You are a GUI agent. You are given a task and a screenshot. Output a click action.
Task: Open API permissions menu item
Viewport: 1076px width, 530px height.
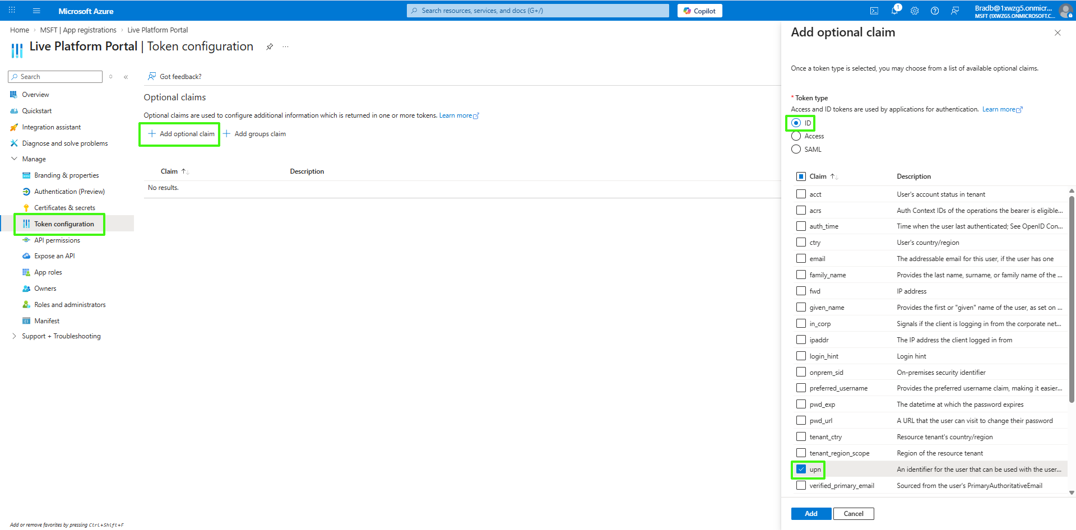click(x=57, y=240)
